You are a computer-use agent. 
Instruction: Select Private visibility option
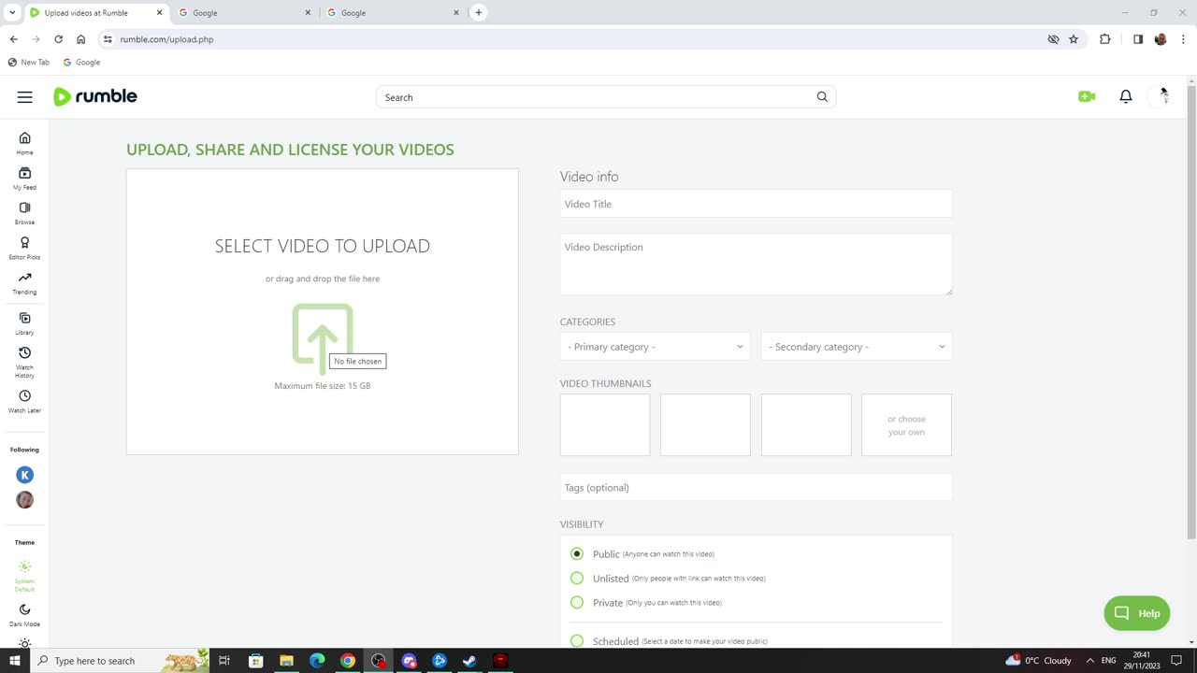tap(577, 602)
